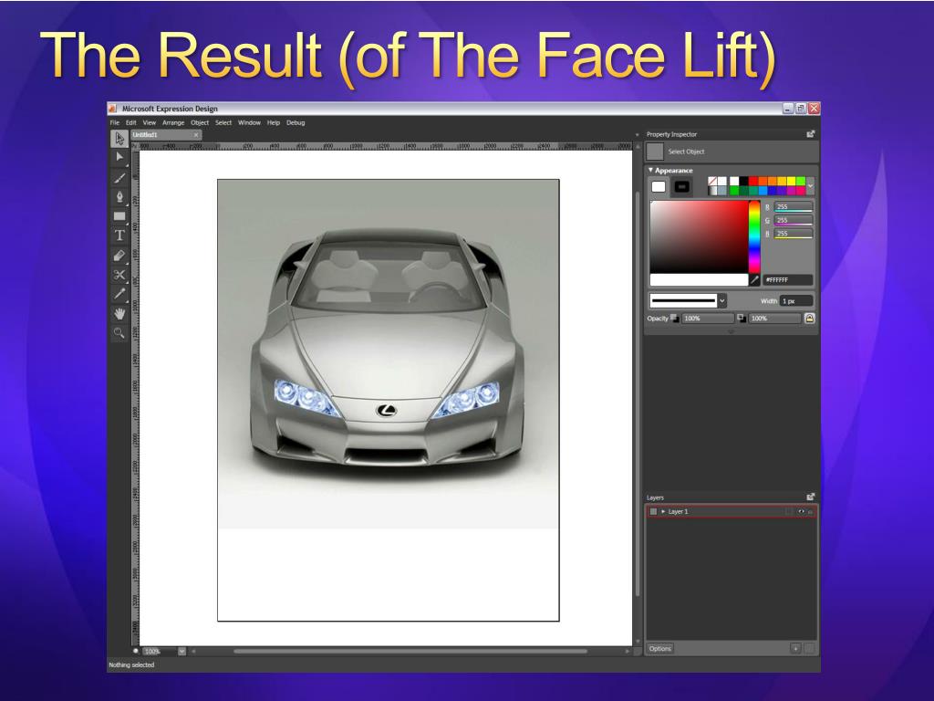Collapse the Appearance section
This screenshot has width=934, height=701.
(x=650, y=171)
